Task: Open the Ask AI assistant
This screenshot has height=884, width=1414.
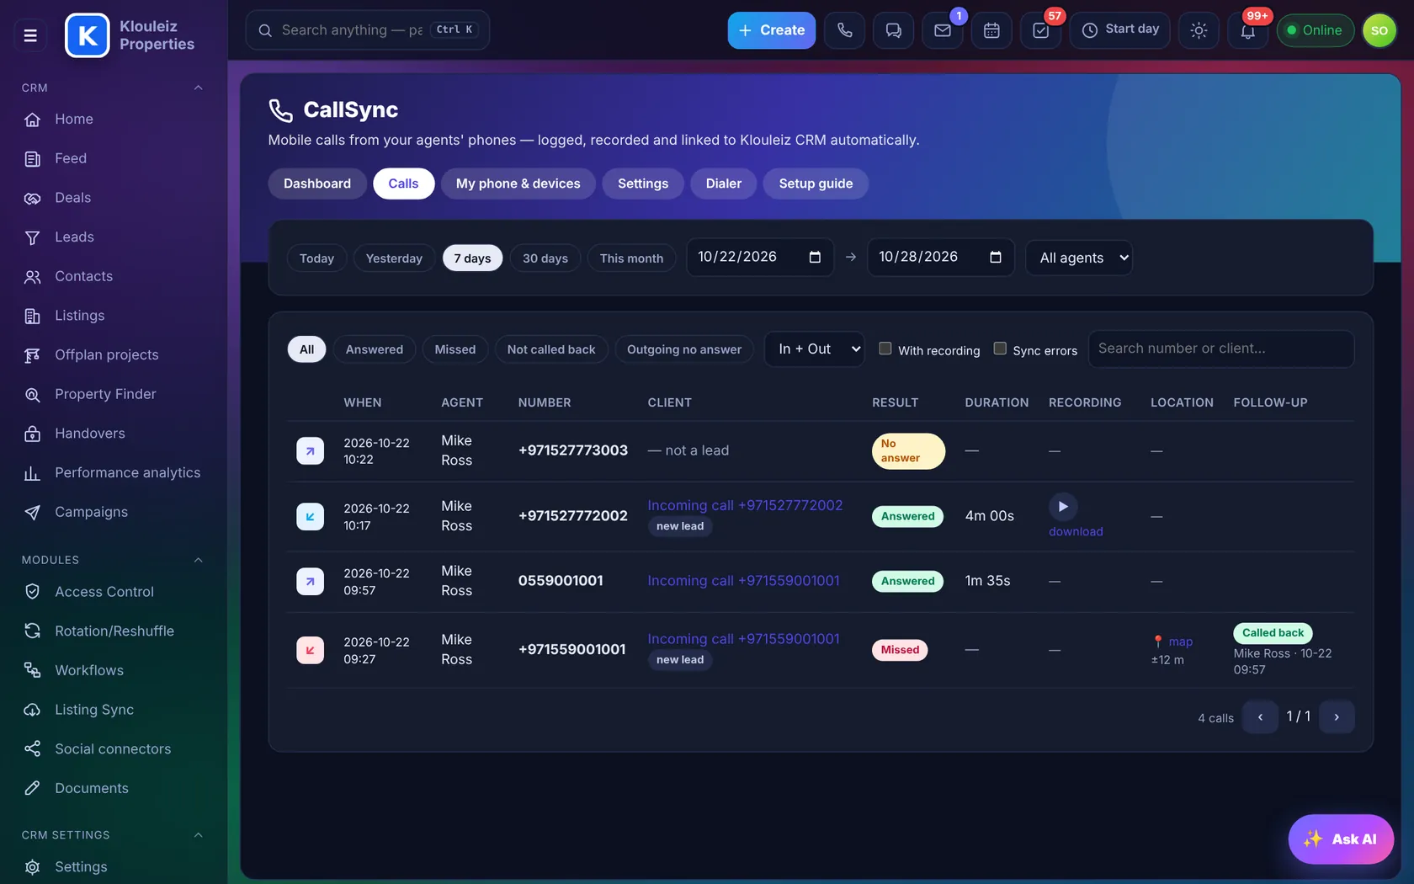Action: [1341, 839]
